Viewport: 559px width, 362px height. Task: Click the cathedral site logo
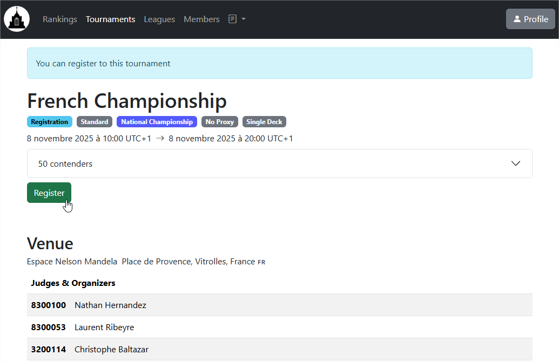tap(17, 19)
